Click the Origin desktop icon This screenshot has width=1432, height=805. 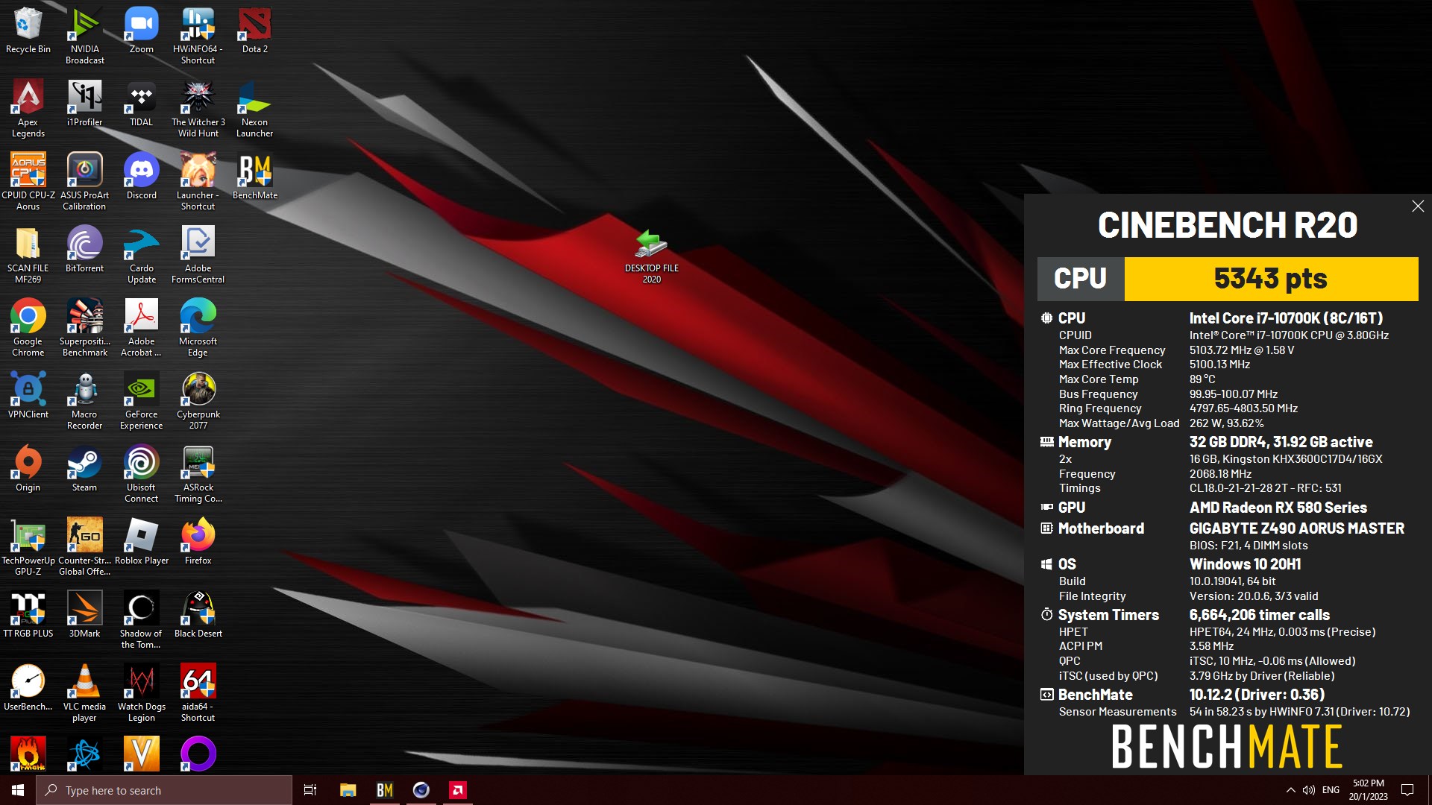click(28, 470)
